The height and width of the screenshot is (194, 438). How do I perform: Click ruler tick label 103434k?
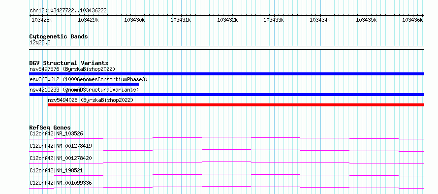click(320, 20)
